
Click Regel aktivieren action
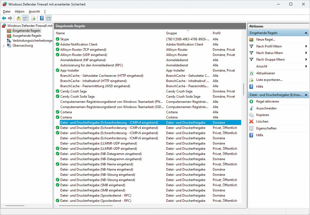268,101
